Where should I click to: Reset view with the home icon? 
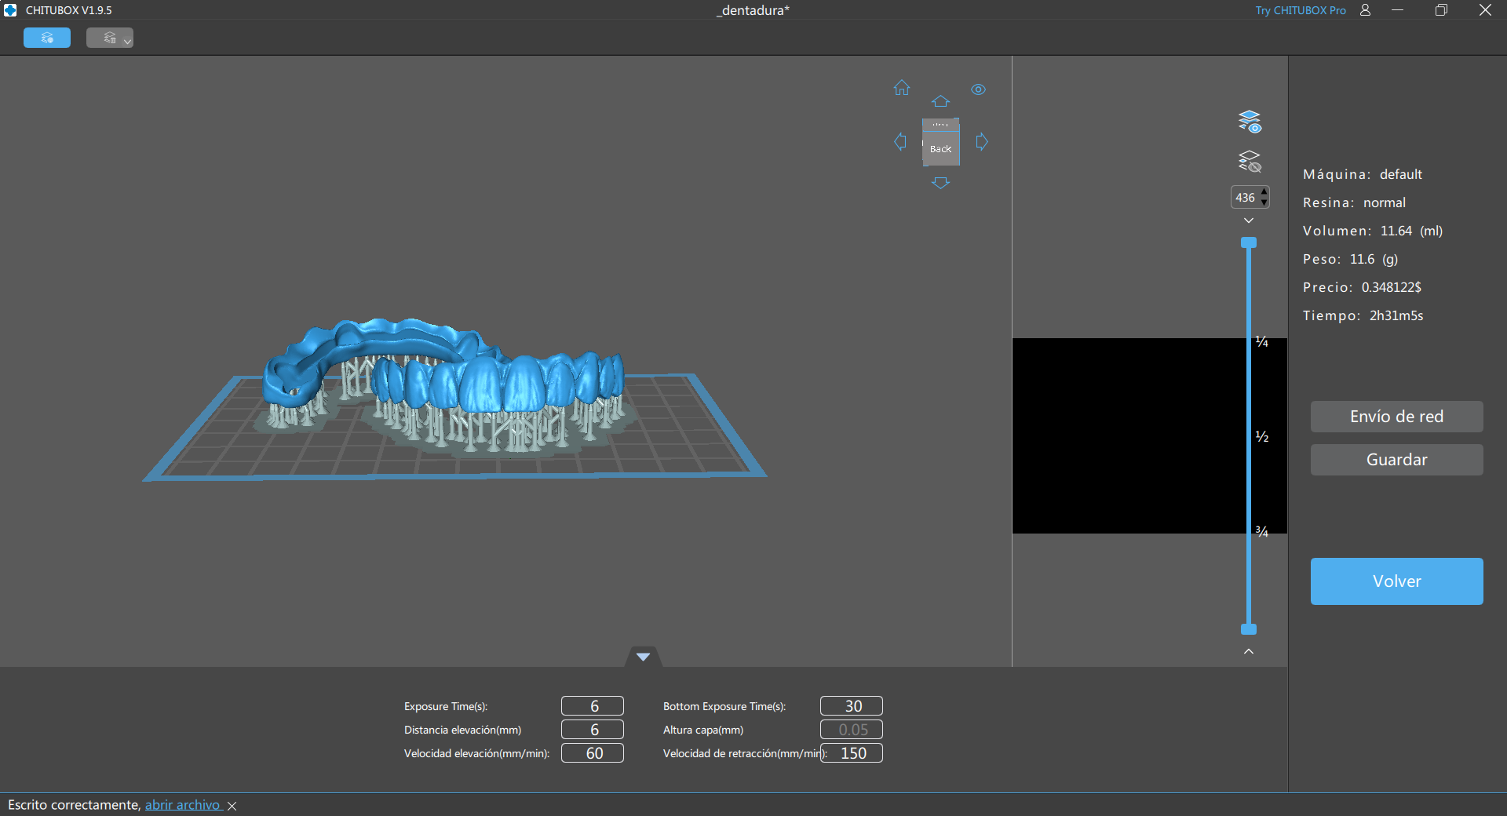pyautogui.click(x=902, y=88)
